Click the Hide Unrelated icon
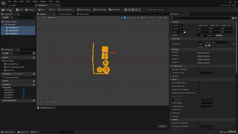 [x=59, y=10]
